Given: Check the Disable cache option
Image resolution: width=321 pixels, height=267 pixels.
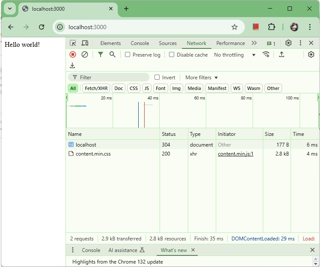Looking at the screenshot, I should (x=172, y=55).
